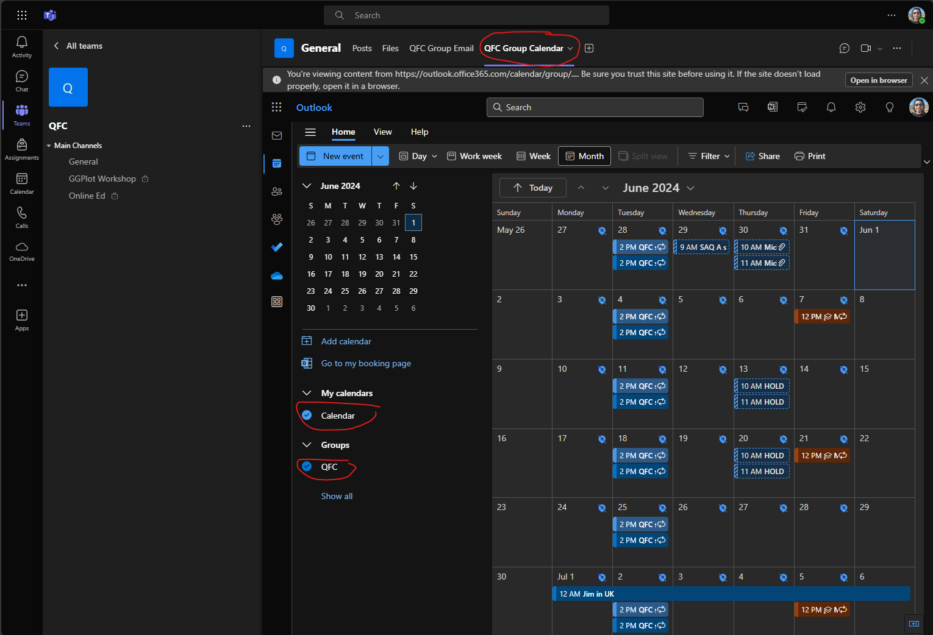The height and width of the screenshot is (635, 933).
Task: Open Outlook settings gear icon
Action: (860, 107)
